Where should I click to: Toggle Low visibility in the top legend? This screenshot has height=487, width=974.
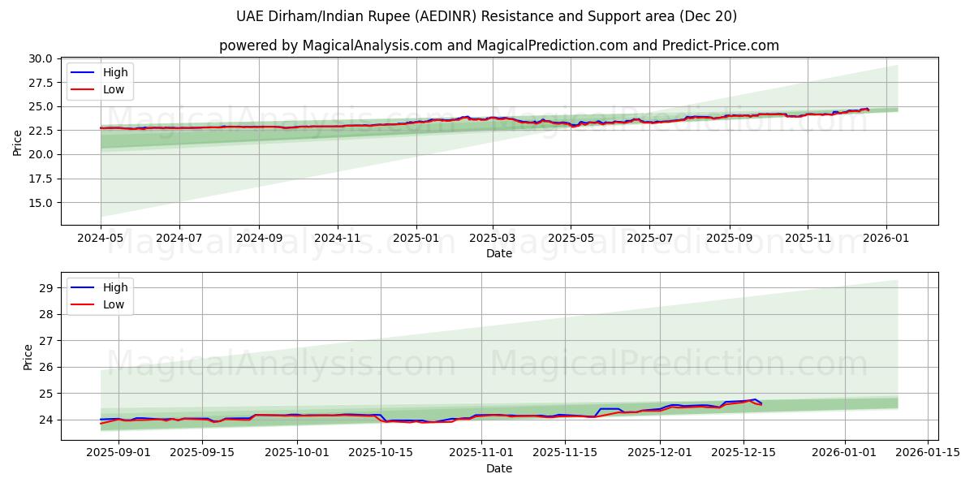pos(115,89)
